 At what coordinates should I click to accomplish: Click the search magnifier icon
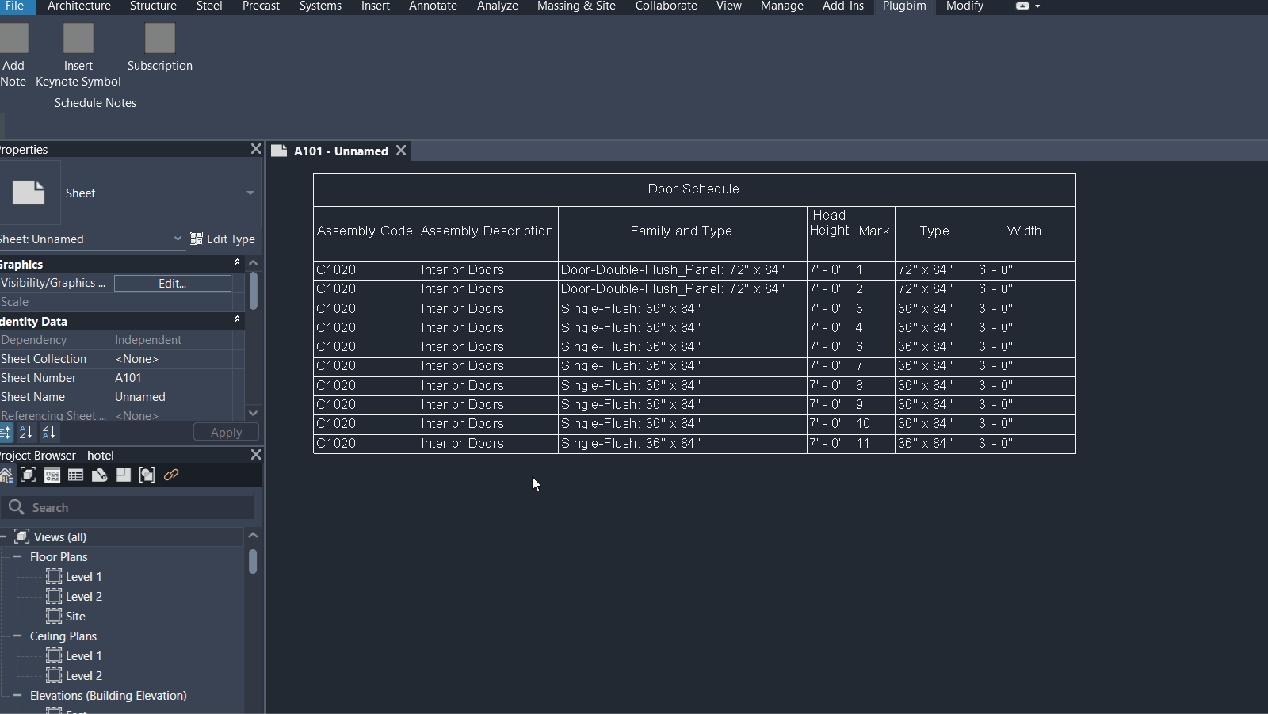16,506
